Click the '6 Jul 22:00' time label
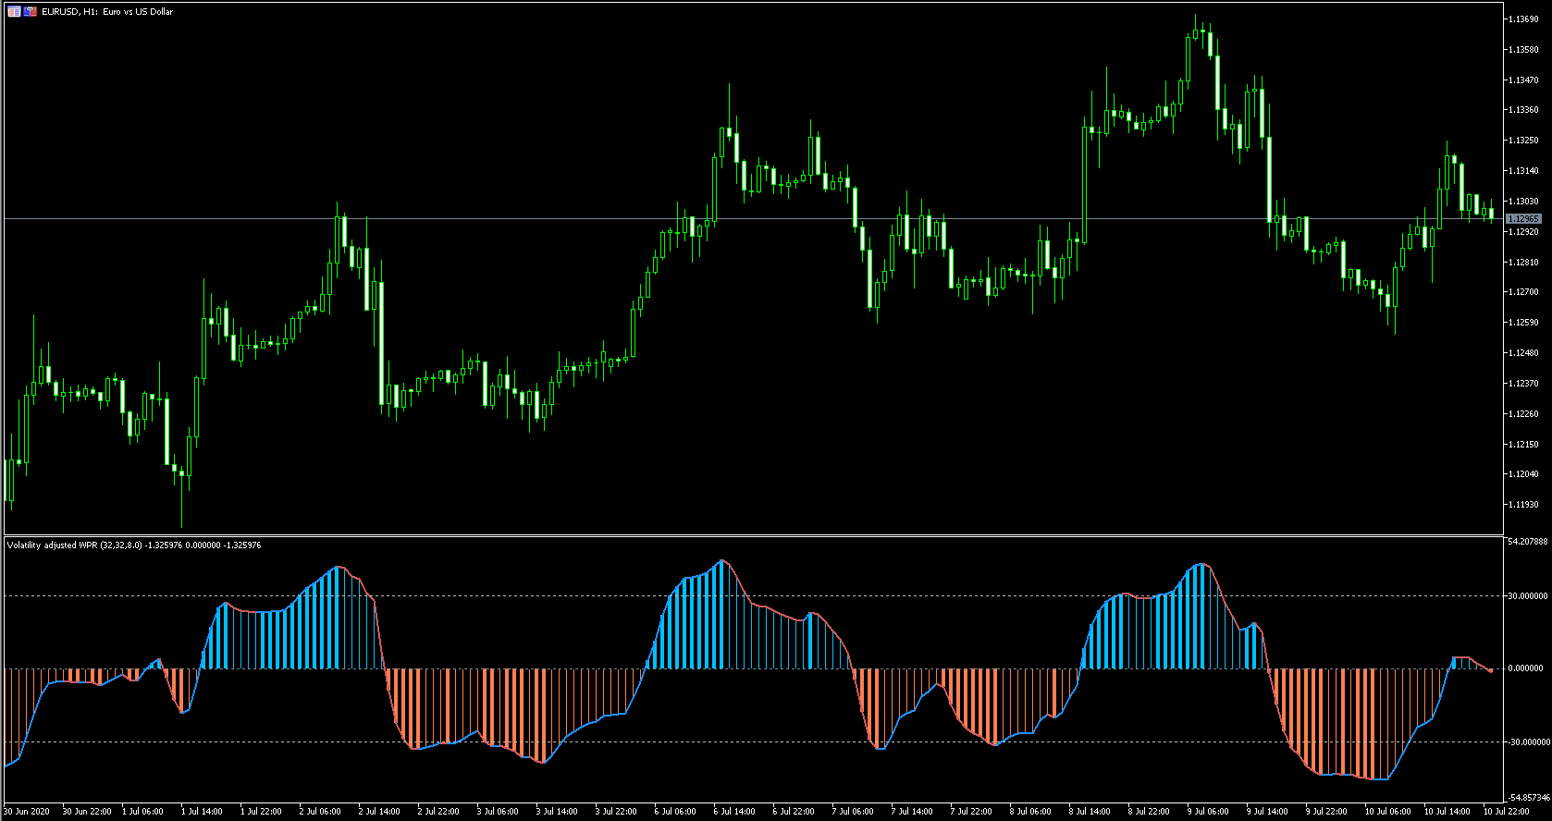Image resolution: width=1552 pixels, height=821 pixels. [x=794, y=812]
